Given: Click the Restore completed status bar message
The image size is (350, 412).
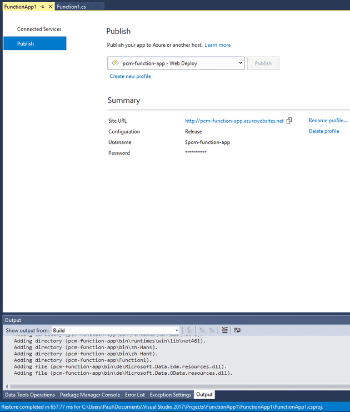Looking at the screenshot, I should click(162, 407).
